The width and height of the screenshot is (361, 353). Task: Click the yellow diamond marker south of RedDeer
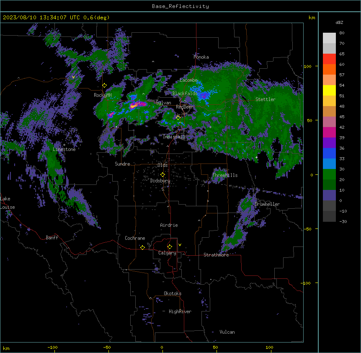coord(178,117)
